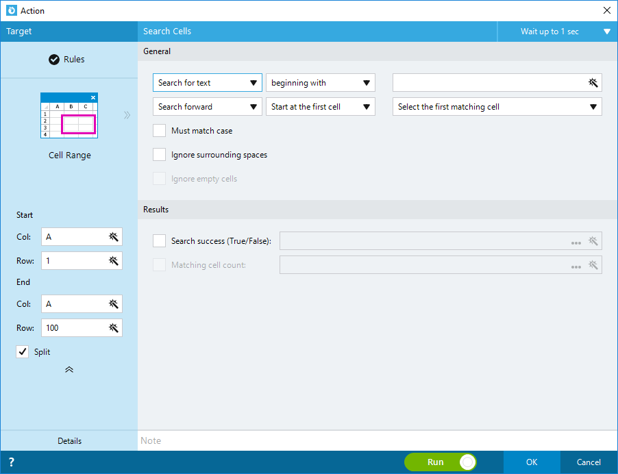The height and width of the screenshot is (474, 618).
Task: Click the double chevron beside Cell Range
Action: [x=127, y=115]
